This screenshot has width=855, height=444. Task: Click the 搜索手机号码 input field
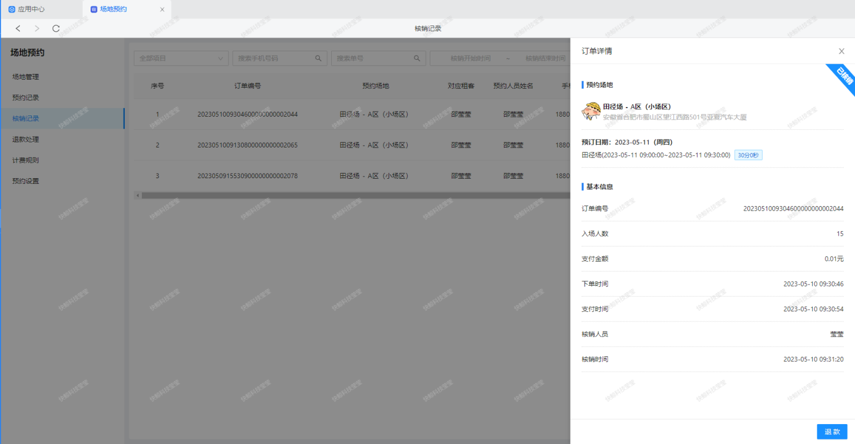(280, 58)
